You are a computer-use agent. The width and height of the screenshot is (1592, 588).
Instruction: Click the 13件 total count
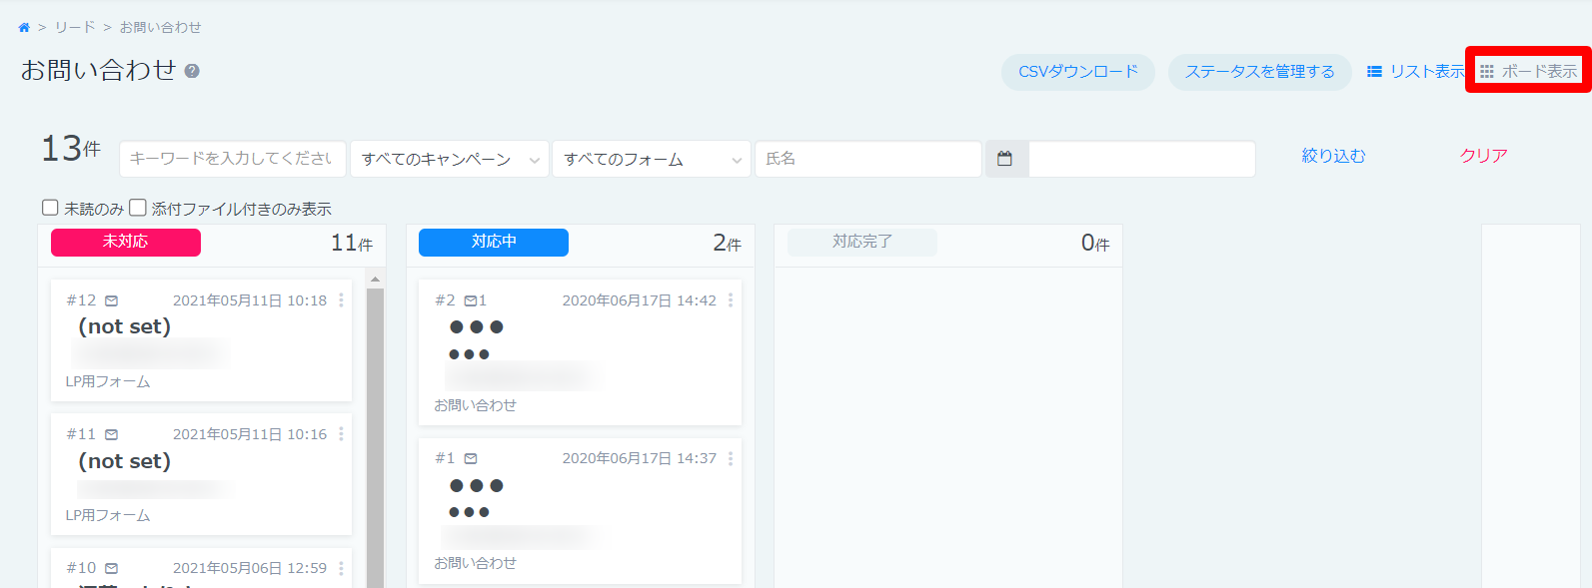coord(71,149)
